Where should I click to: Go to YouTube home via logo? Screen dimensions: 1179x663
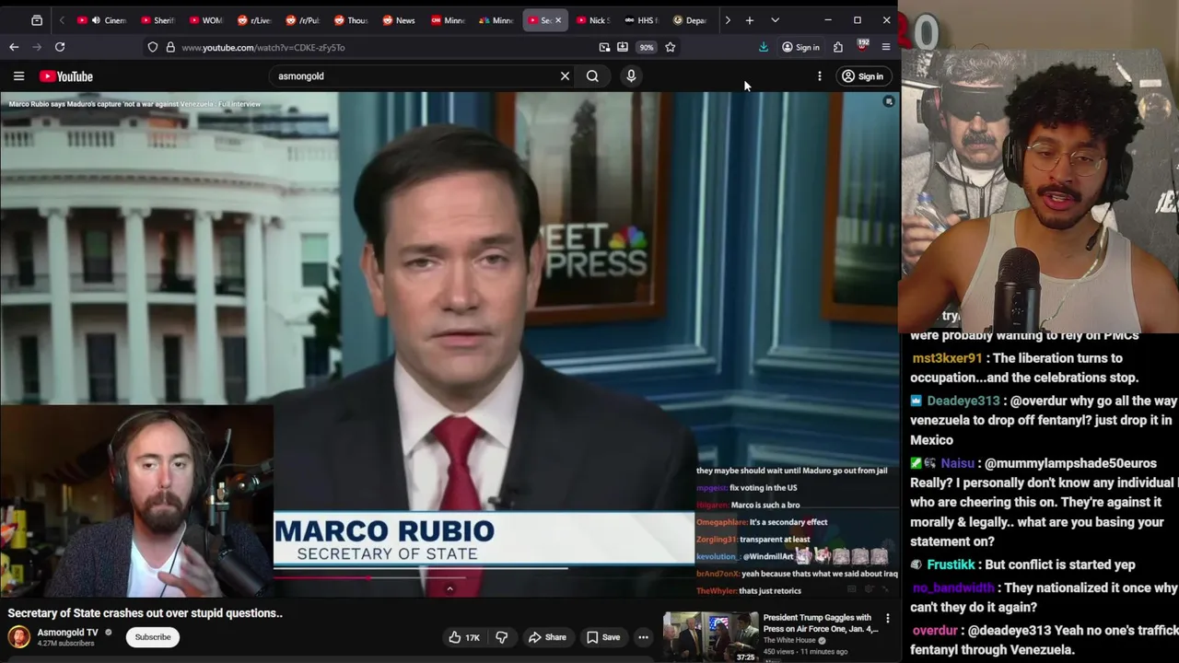pyautogui.click(x=66, y=76)
